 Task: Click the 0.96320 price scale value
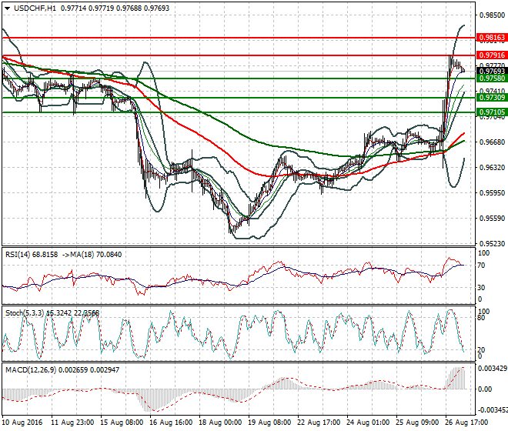coord(492,168)
